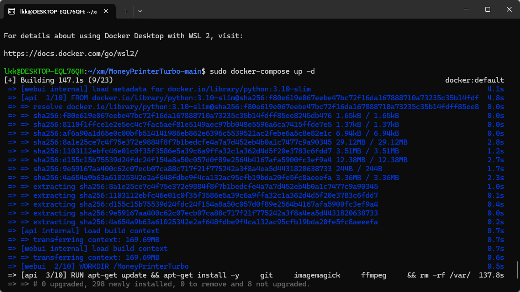Select the lkk@DESKTOP-EQL76QH tab title

click(58, 11)
